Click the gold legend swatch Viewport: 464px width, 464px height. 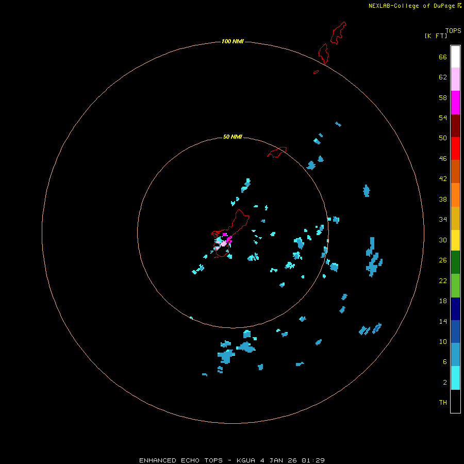click(455, 218)
